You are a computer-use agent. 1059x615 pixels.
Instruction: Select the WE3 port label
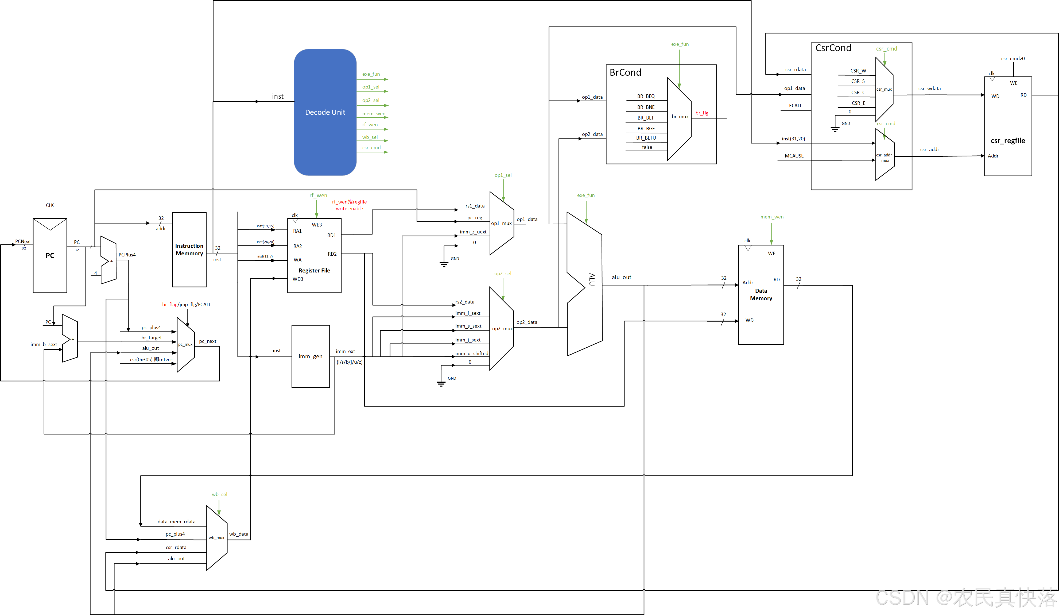(317, 225)
